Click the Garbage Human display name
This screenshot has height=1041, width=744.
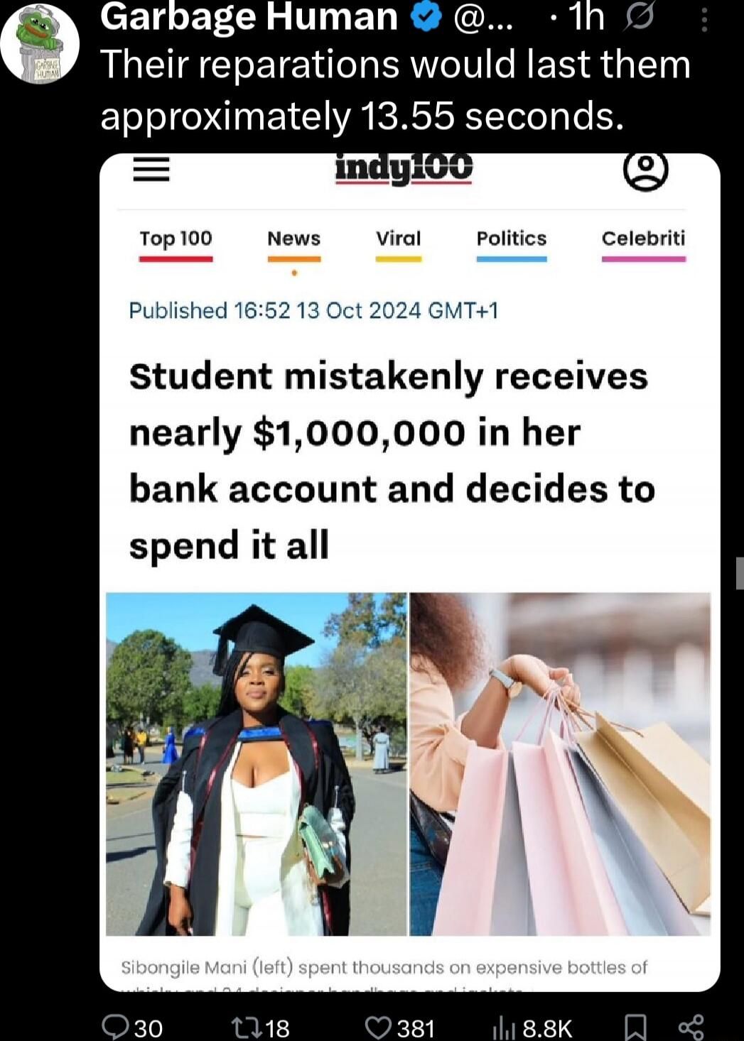(249, 17)
